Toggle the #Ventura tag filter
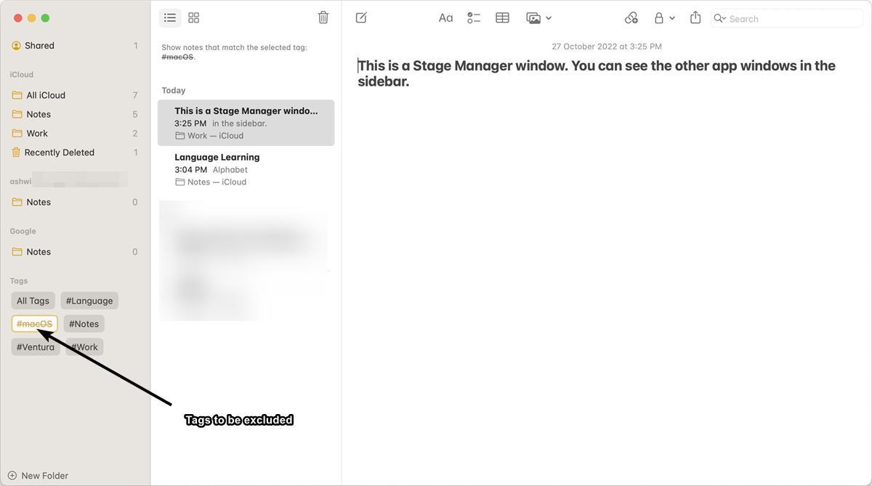Image resolution: width=872 pixels, height=486 pixels. click(35, 347)
